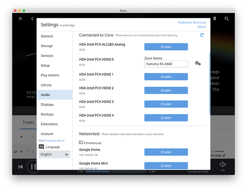
Task: Select Account settings section
Action: [x=54, y=134]
